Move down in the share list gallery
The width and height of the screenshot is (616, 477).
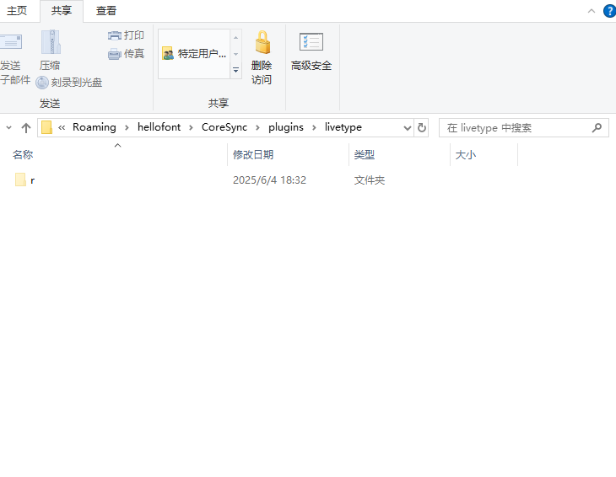pos(235,54)
